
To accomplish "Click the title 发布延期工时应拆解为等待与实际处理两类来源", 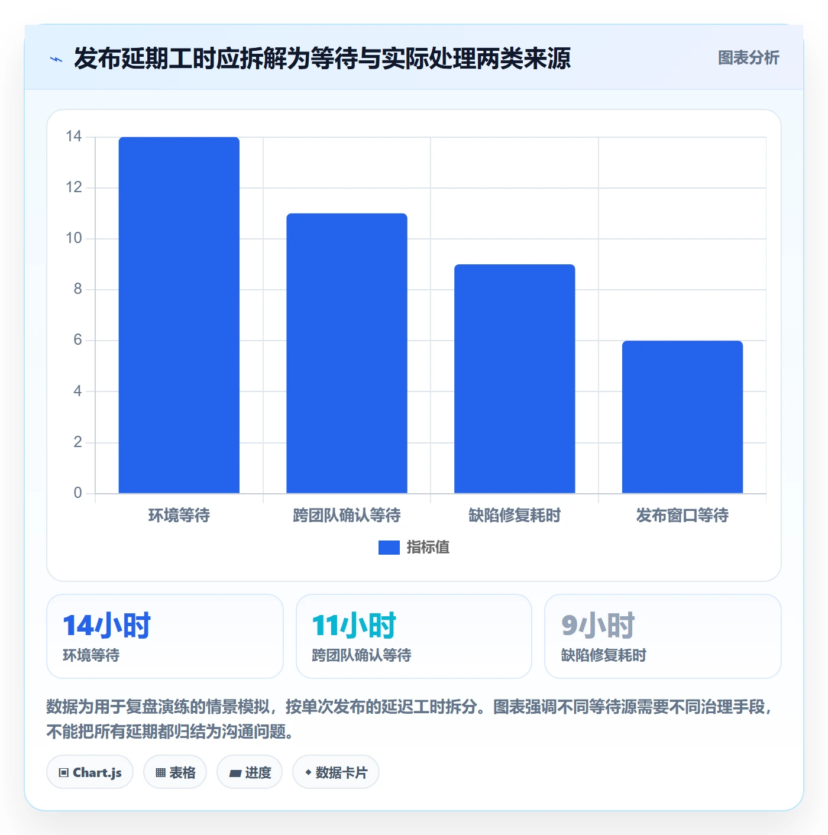I will tap(322, 58).
